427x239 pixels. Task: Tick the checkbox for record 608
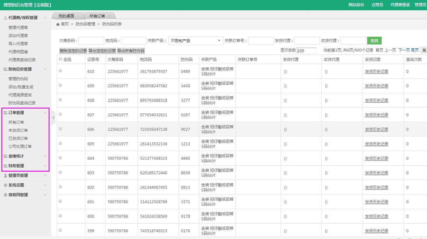pos(60,100)
